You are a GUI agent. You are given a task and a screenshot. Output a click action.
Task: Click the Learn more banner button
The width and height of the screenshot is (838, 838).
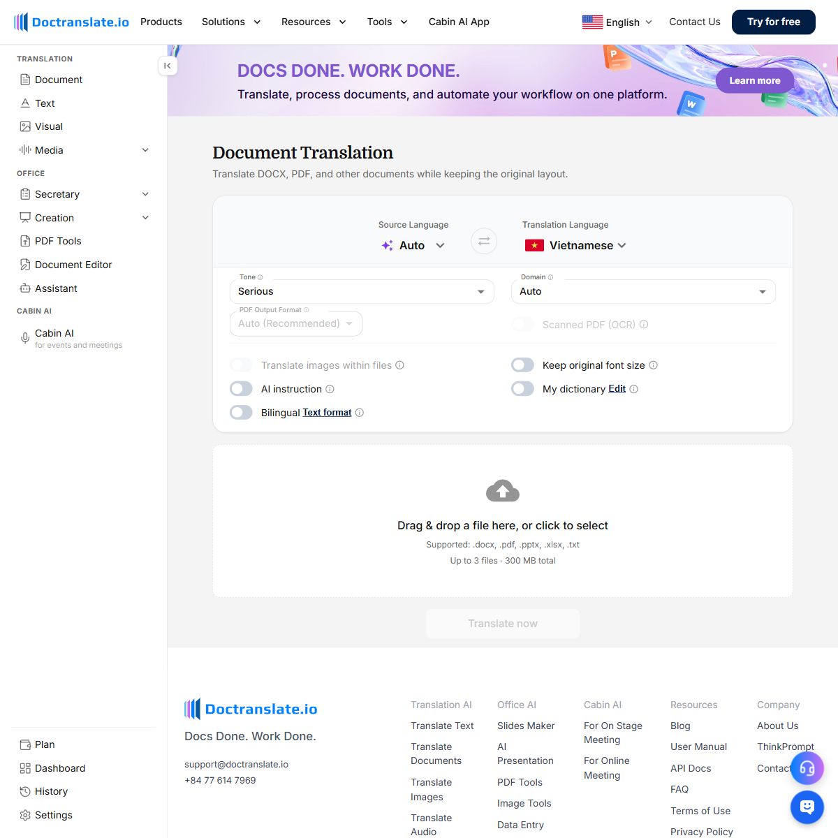click(x=755, y=80)
